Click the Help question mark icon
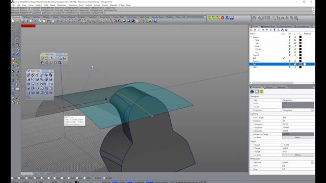Screen dimensions: 326x183 coord(155,21)
